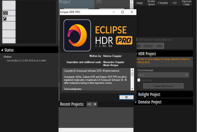Toggle the Auto Align checkbox
The width and height of the screenshot is (197, 132).
coord(139,80)
